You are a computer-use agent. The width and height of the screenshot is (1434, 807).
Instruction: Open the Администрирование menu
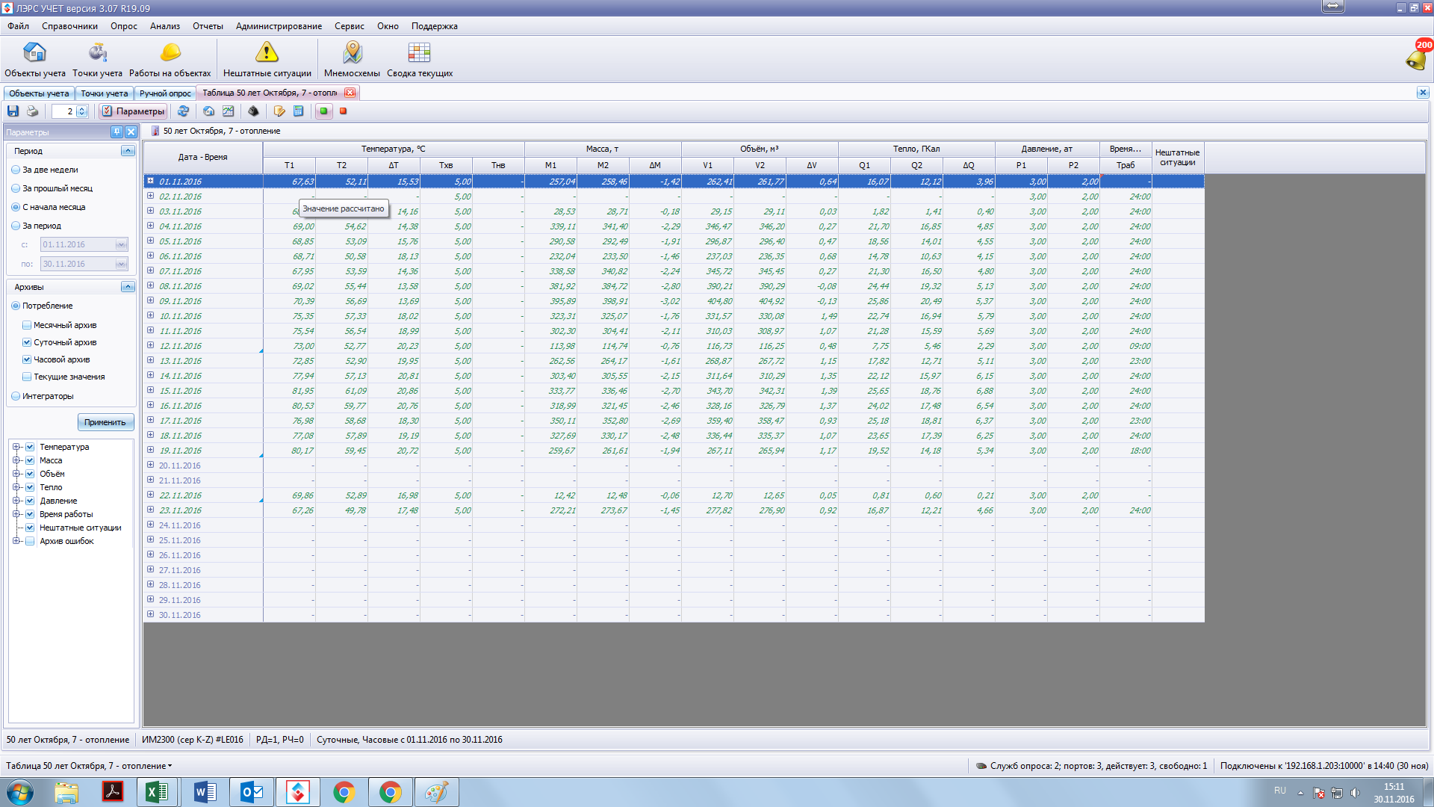pos(279,26)
